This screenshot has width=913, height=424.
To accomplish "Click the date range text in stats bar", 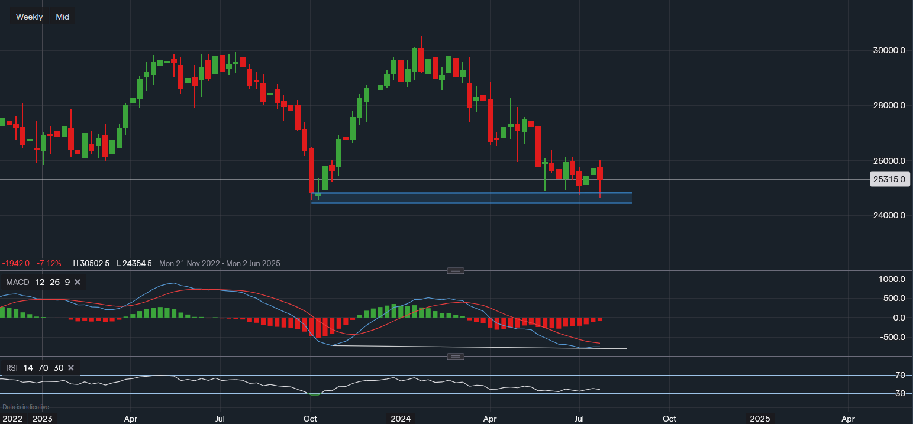I will click(220, 263).
